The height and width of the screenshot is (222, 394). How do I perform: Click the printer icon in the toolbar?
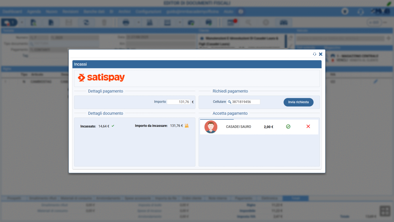coord(126,23)
